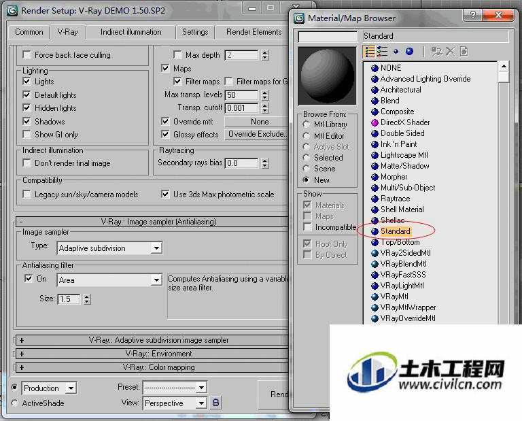Click the Max transp. levels value field

coord(242,95)
